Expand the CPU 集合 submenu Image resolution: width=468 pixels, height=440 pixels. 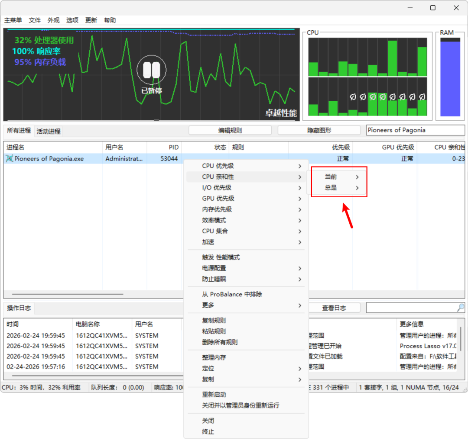[246, 231]
